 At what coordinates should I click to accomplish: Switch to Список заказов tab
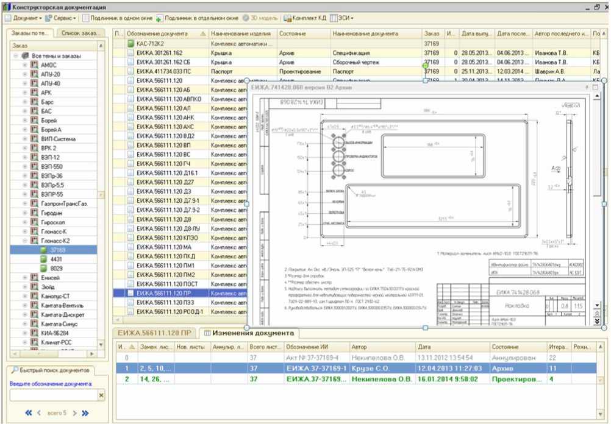[x=79, y=32]
